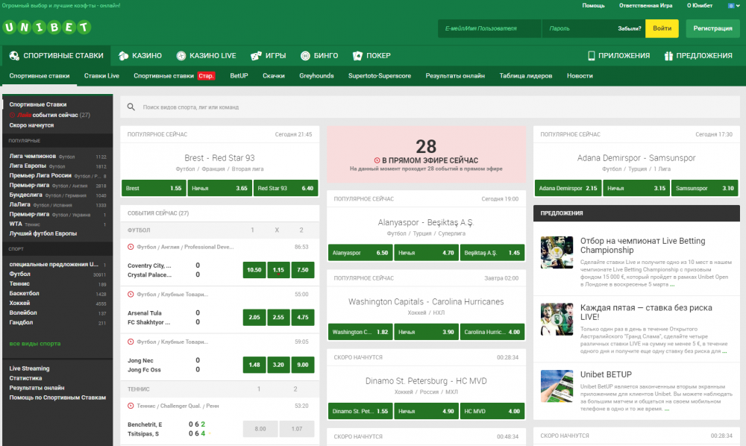Switch to Greyhounds tab
The width and height of the screenshot is (746, 446).
pos(316,75)
